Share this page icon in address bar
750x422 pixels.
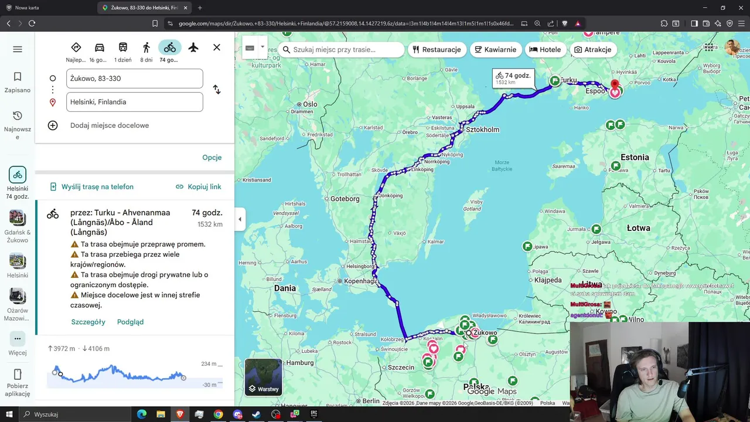[x=551, y=23]
